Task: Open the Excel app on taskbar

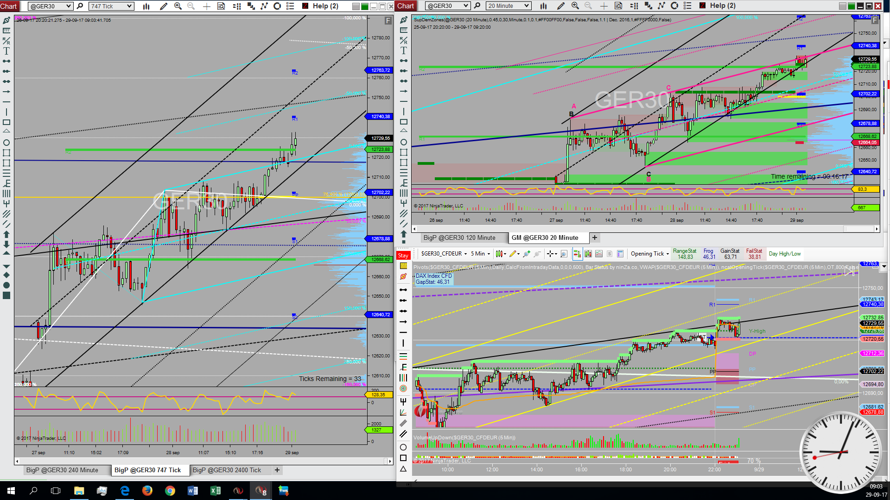Action: [215, 491]
